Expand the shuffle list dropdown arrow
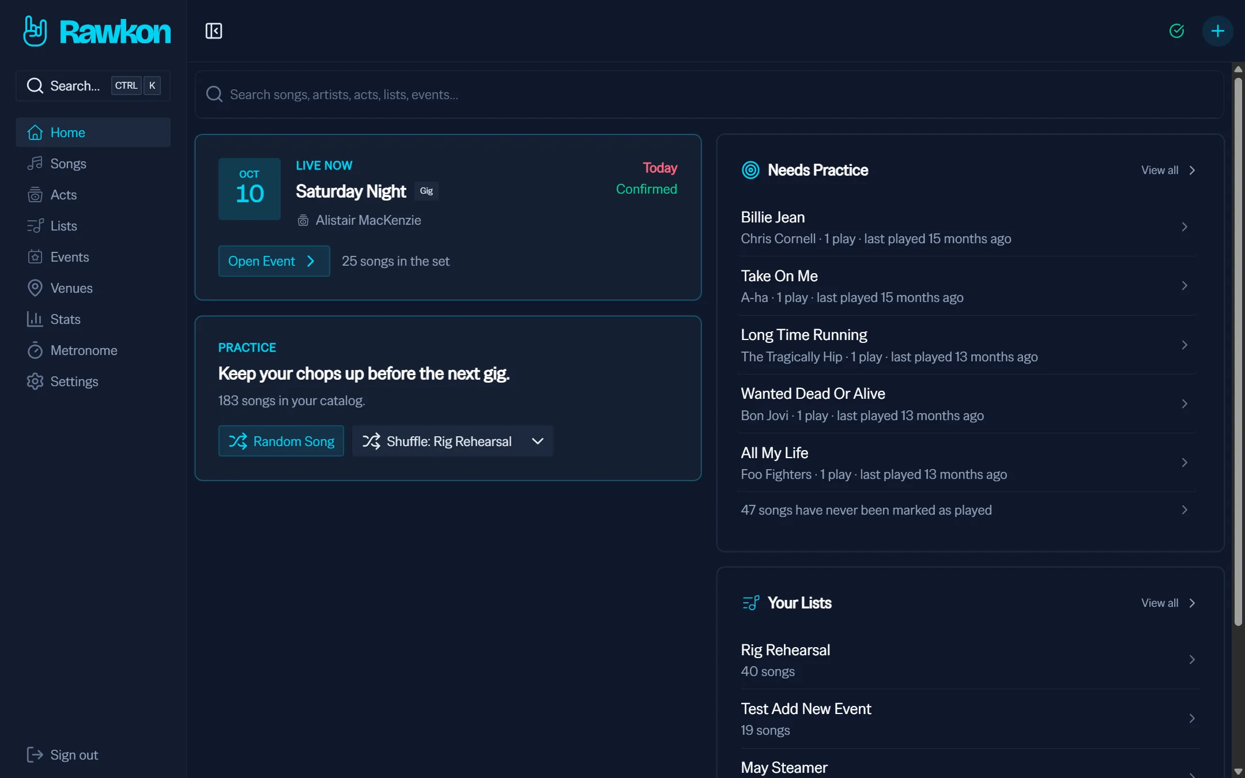 [538, 441]
